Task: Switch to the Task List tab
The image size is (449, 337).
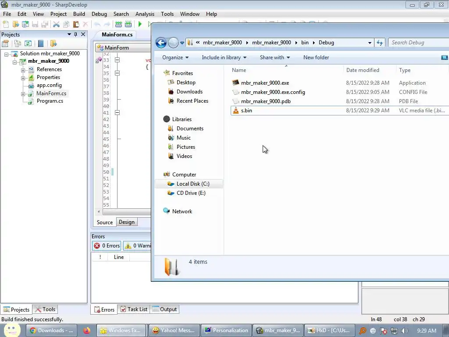Action: (134, 309)
